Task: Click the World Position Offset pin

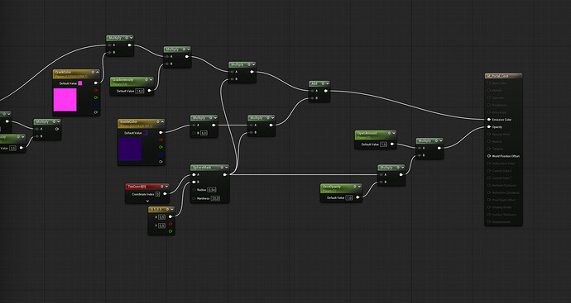Action: point(489,156)
